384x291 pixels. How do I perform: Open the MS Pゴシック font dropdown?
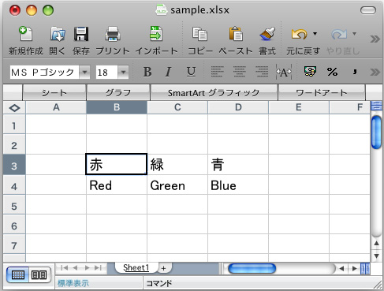pyautogui.click(x=84, y=72)
